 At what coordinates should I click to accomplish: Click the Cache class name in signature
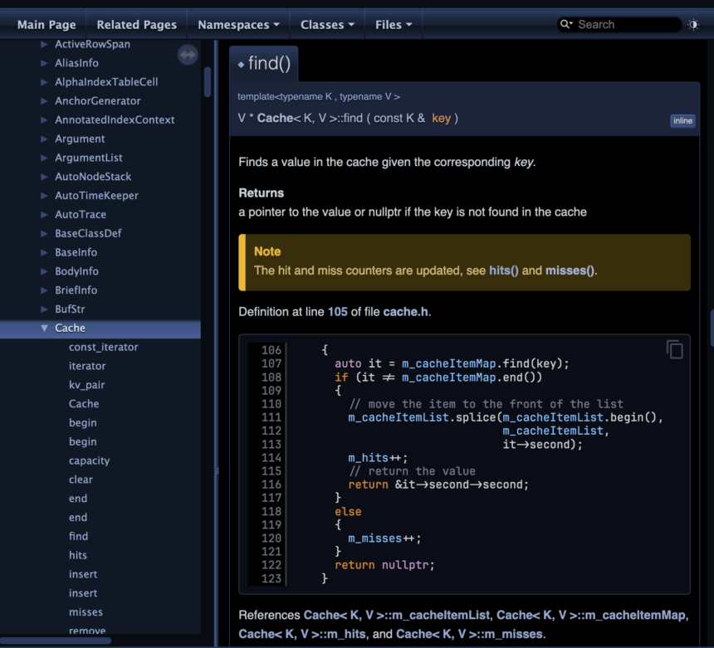click(x=275, y=119)
